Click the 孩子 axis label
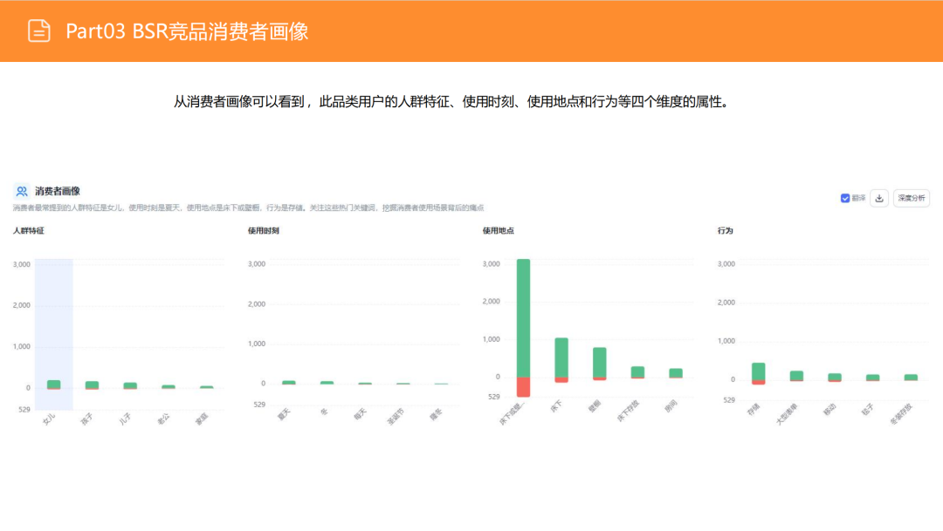The image size is (943, 531). 87,419
